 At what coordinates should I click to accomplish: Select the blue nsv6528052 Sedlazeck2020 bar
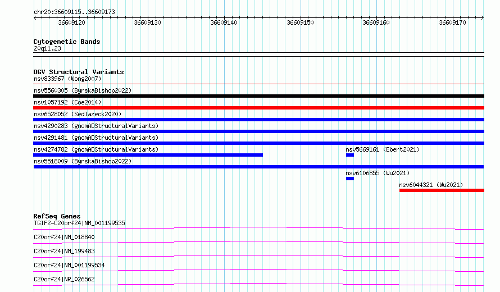(258, 120)
